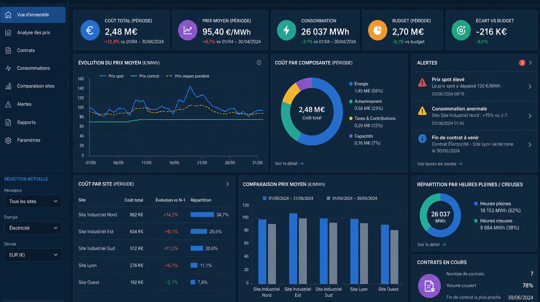Click the blue info icon for Fin de contrat à venir
Image resolution: width=540 pixels, height=302 pixels.
pos(422,139)
